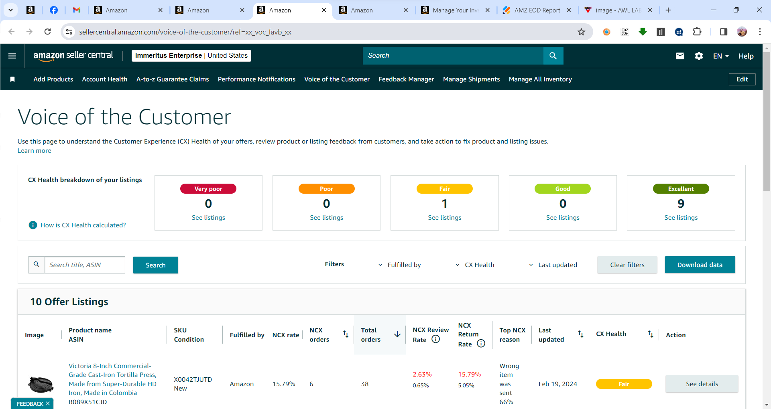
Task: Open the tab search dropdown arrow
Action: [10, 10]
